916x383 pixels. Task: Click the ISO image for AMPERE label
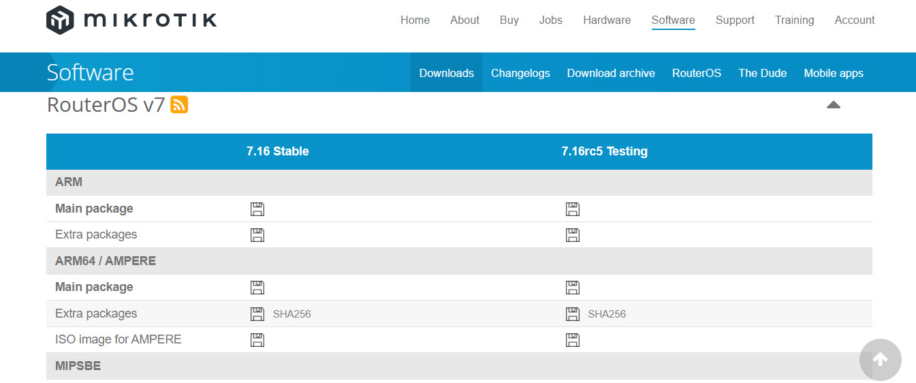pos(119,339)
